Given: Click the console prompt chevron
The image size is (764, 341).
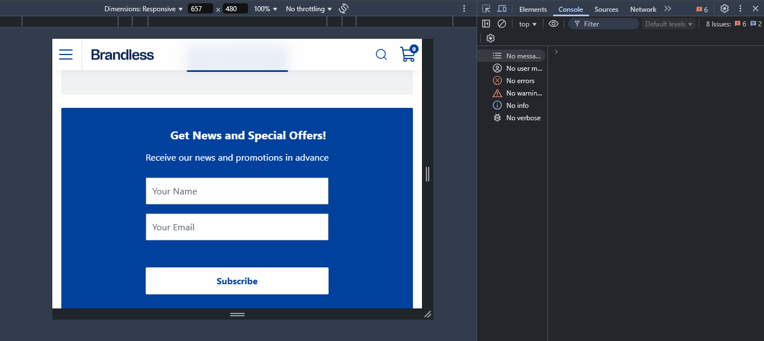Looking at the screenshot, I should coord(556,52).
